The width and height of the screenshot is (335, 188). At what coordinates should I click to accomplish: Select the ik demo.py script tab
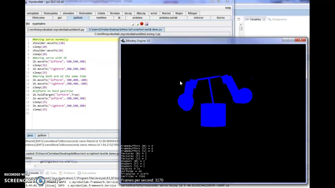(x=125, y=30)
